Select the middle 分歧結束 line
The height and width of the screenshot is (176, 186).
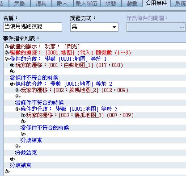[x=95, y=153]
